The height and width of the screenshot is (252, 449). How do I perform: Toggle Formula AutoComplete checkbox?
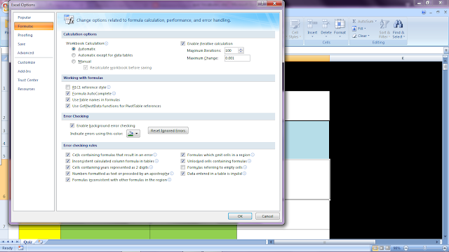(68, 93)
